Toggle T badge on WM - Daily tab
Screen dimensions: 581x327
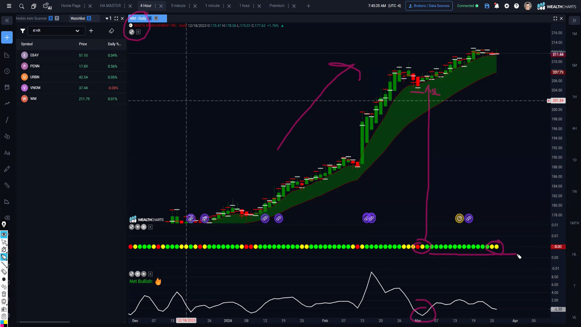(x=156, y=18)
